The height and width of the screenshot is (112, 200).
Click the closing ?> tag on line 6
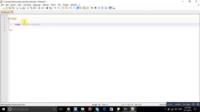click(11, 30)
